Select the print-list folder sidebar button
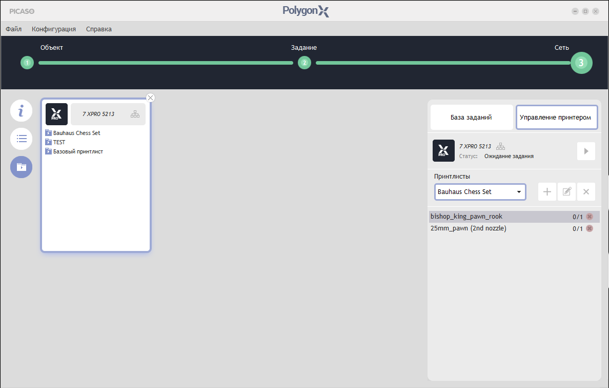The image size is (609, 388). tap(22, 167)
